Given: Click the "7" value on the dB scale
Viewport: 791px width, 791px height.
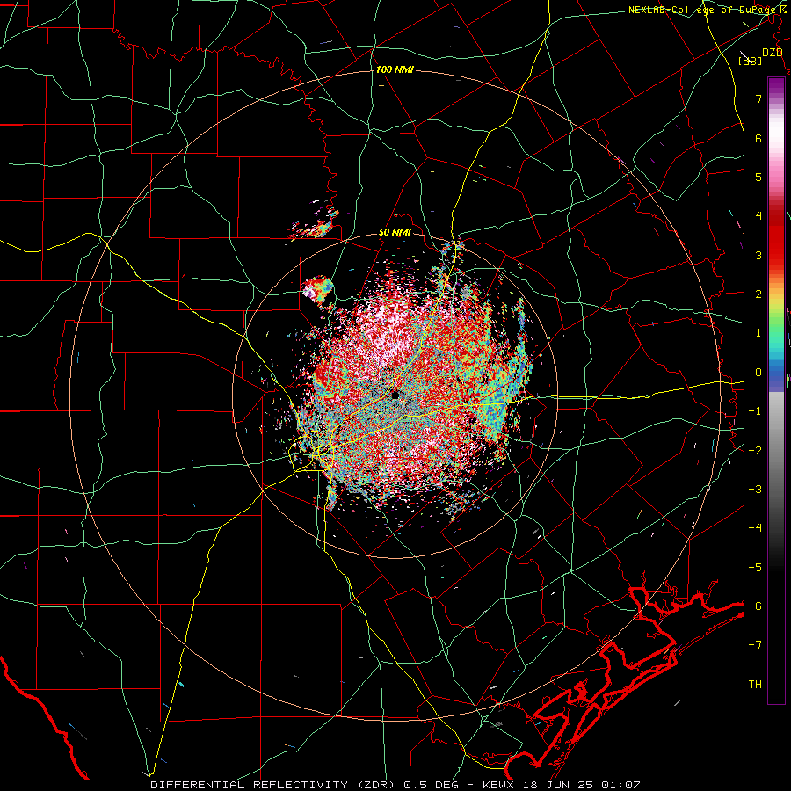Looking at the screenshot, I should click(x=758, y=98).
